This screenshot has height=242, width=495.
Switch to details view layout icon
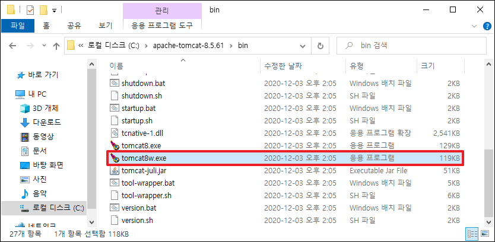472,234
